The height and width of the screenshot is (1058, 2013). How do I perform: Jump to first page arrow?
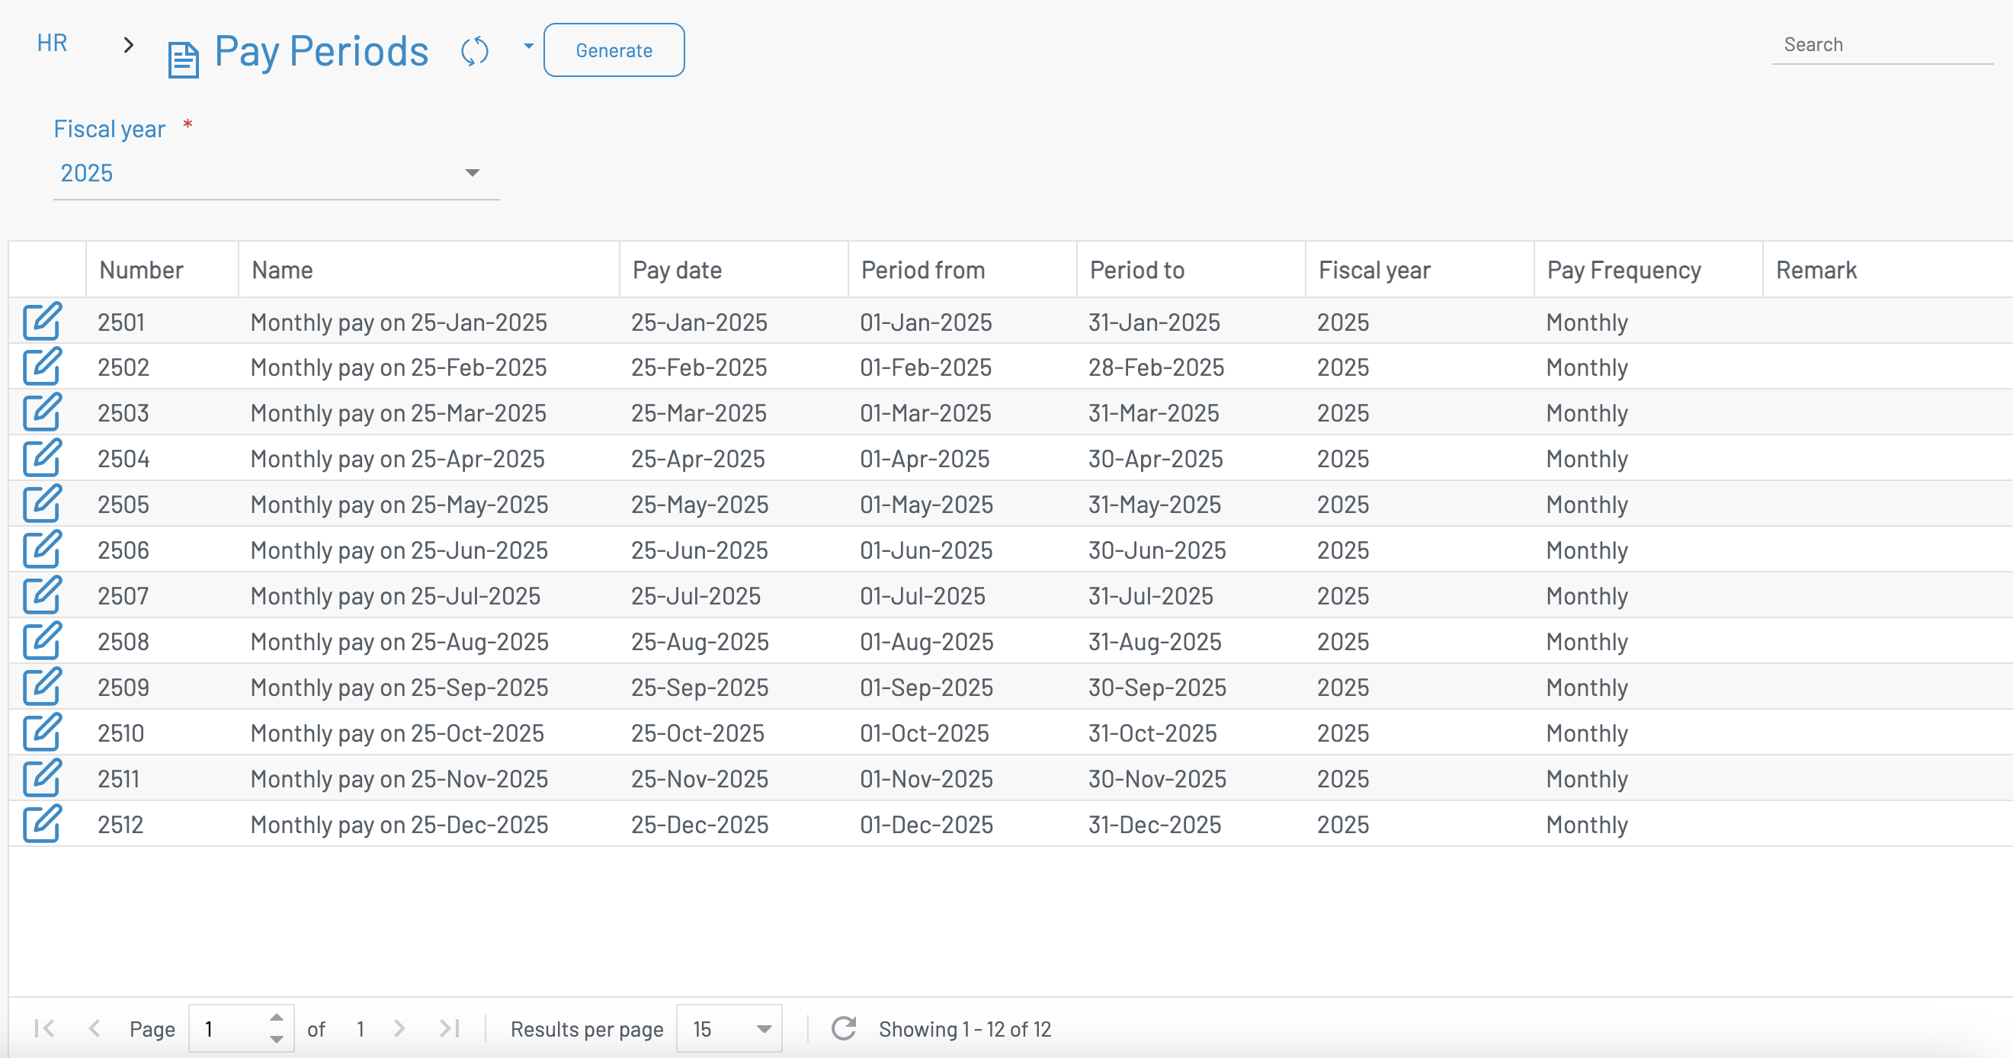44,1028
